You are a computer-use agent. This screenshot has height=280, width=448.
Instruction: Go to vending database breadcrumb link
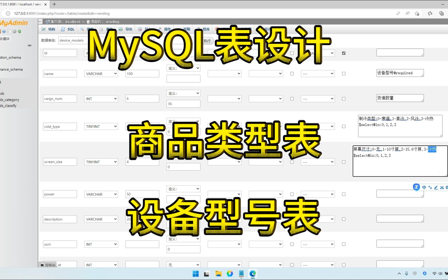[x=113, y=22]
